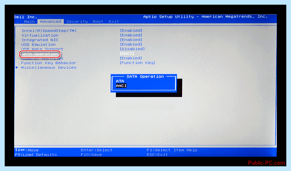Switch to the Main tab

[29, 22]
